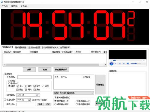Viewport: 150px width, 112px height.
Task: Open the 打开(O) menu
Action: 5,6
